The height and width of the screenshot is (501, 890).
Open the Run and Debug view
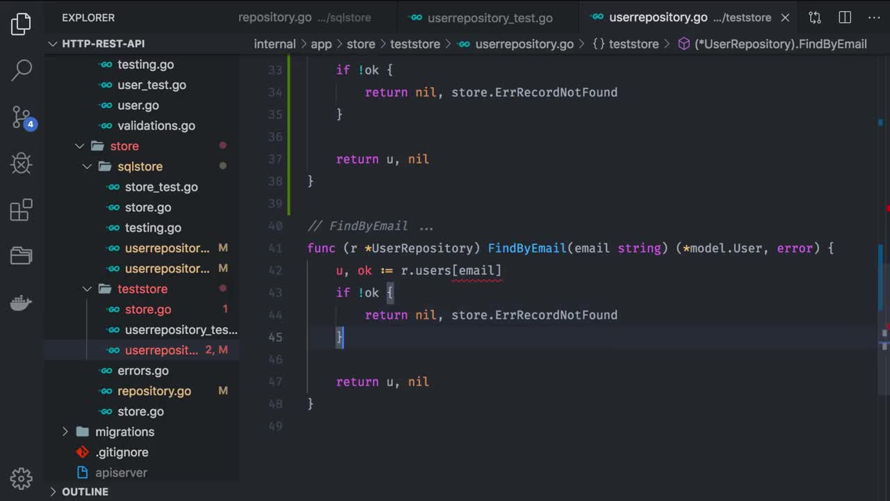click(21, 164)
